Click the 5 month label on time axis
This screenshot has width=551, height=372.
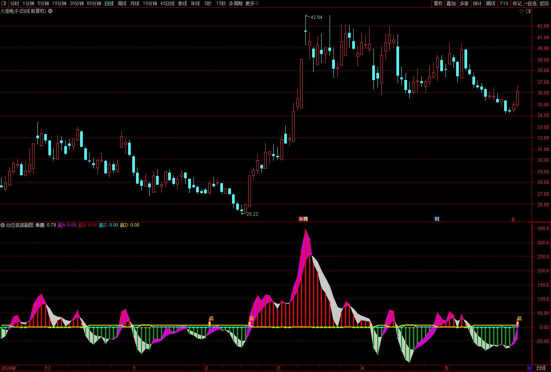tap(447, 368)
